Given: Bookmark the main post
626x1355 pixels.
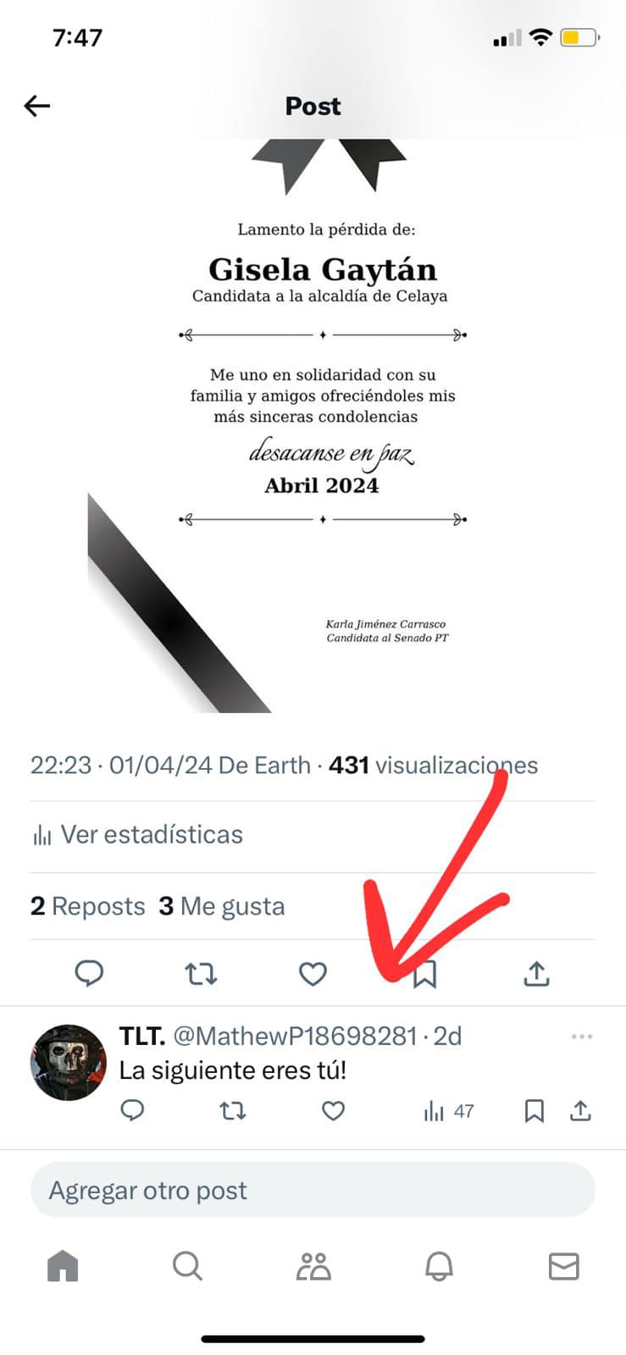Looking at the screenshot, I should pos(424,974).
